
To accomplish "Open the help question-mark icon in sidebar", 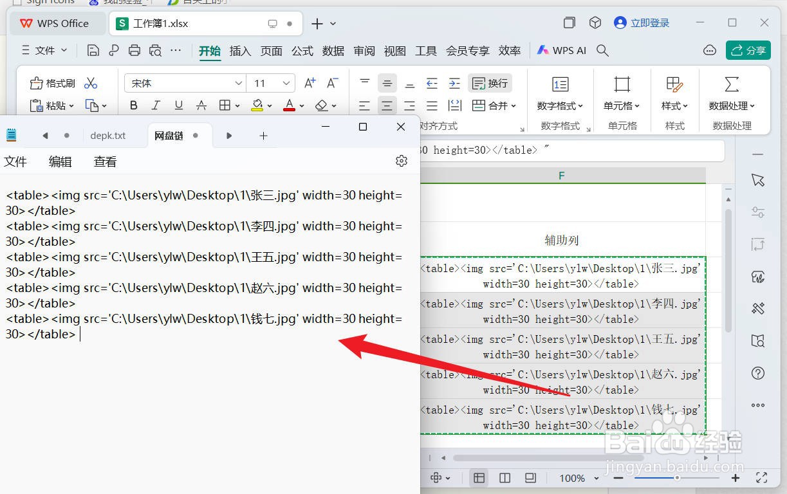I will [x=758, y=373].
